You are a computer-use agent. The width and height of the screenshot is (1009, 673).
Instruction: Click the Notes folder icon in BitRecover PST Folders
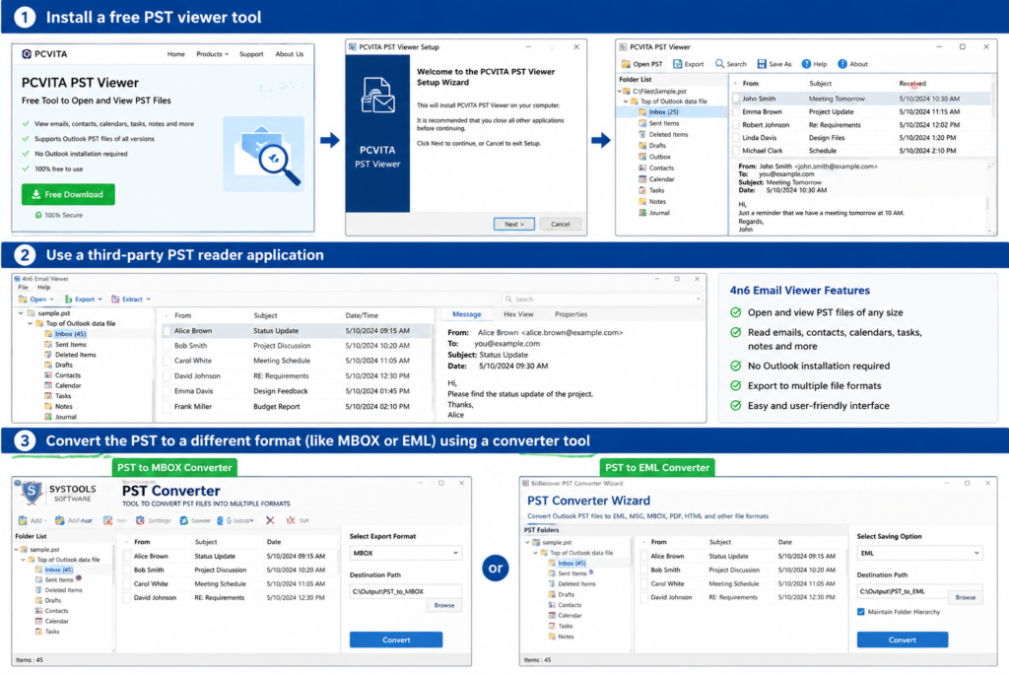[552, 637]
